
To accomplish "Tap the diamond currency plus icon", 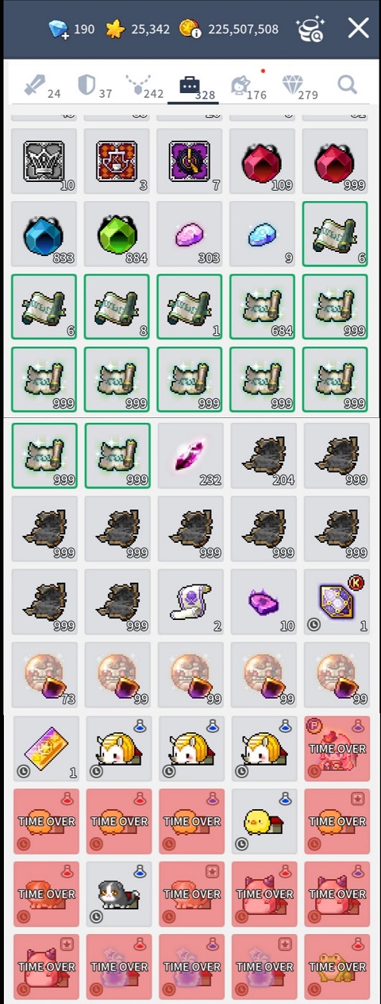I will point(59,29).
